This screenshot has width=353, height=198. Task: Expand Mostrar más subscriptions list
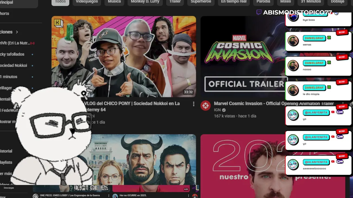coord(8,122)
